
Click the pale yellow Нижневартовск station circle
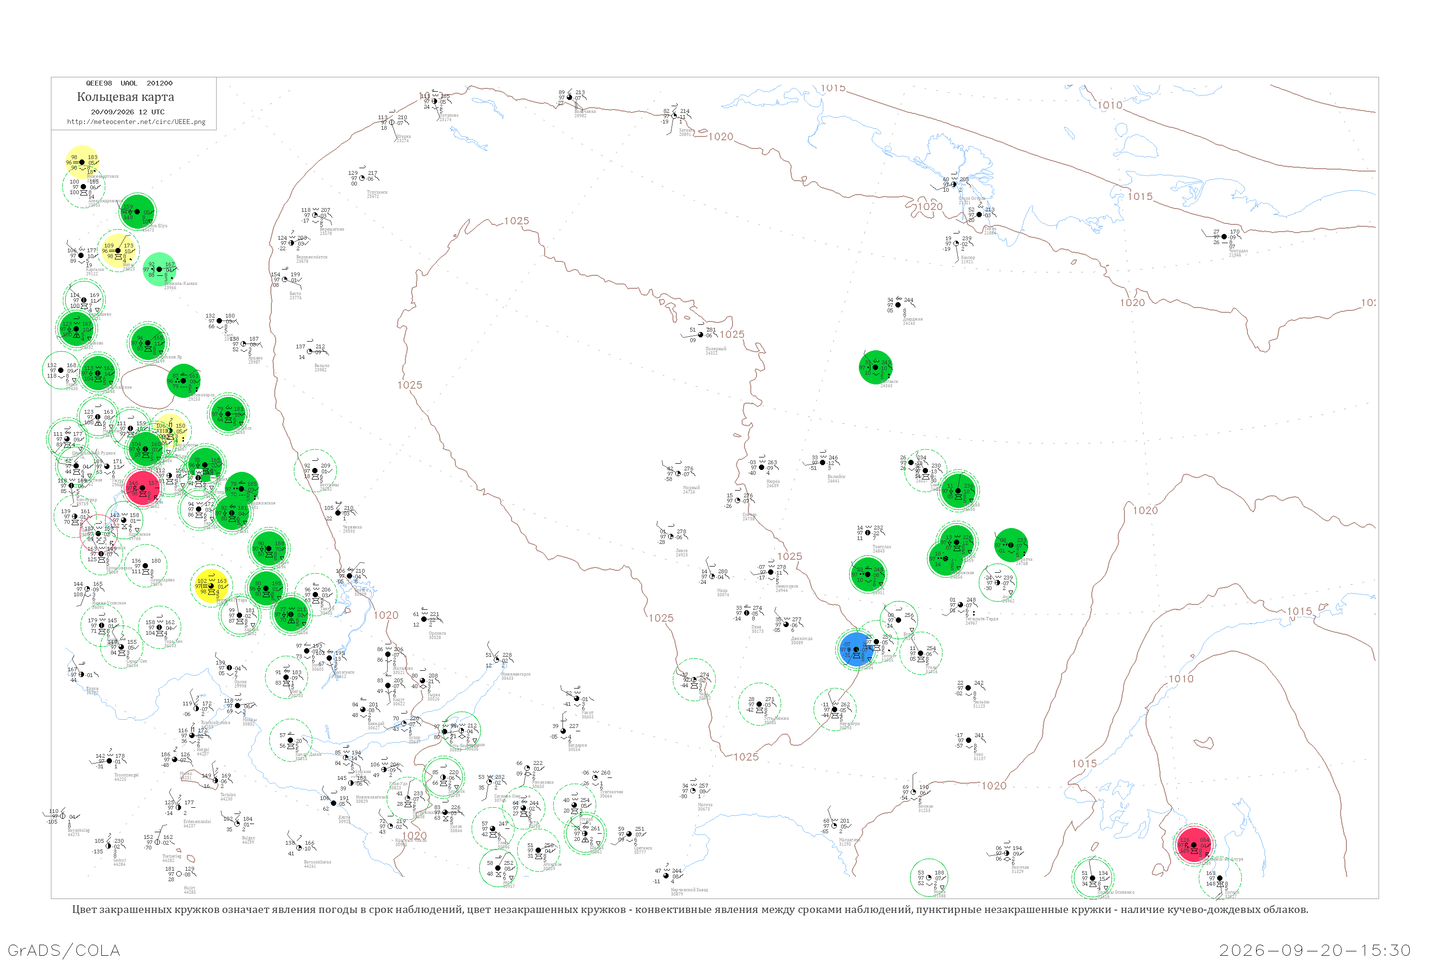pyautogui.click(x=82, y=162)
